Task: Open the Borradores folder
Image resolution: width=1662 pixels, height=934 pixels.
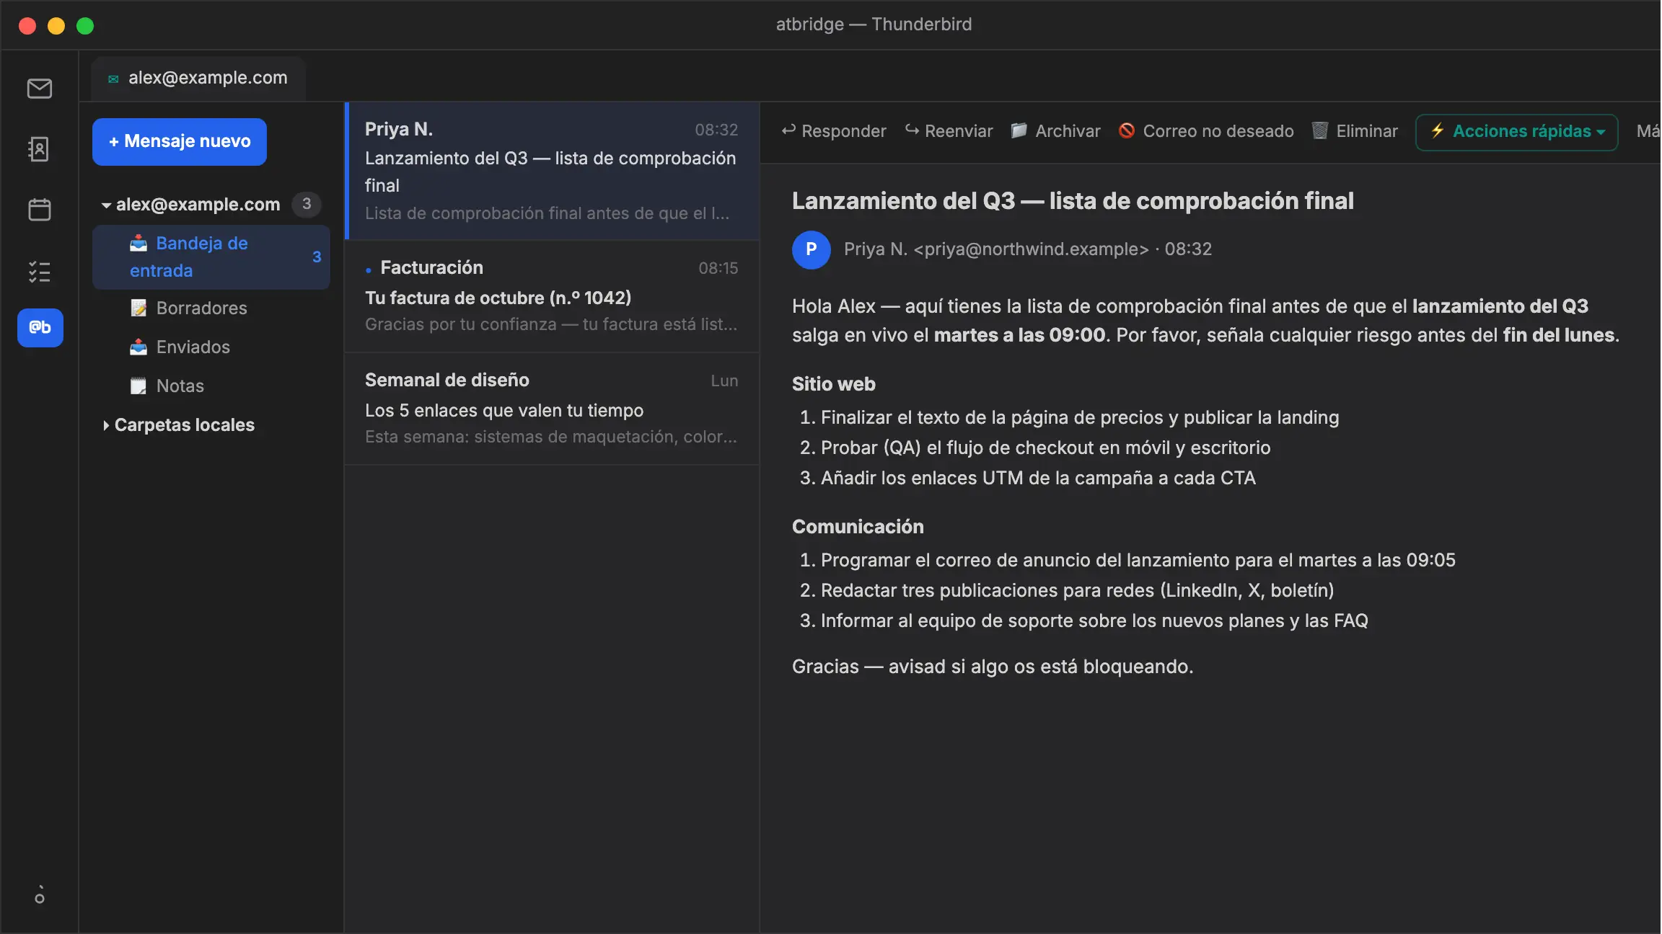Action: (211, 308)
